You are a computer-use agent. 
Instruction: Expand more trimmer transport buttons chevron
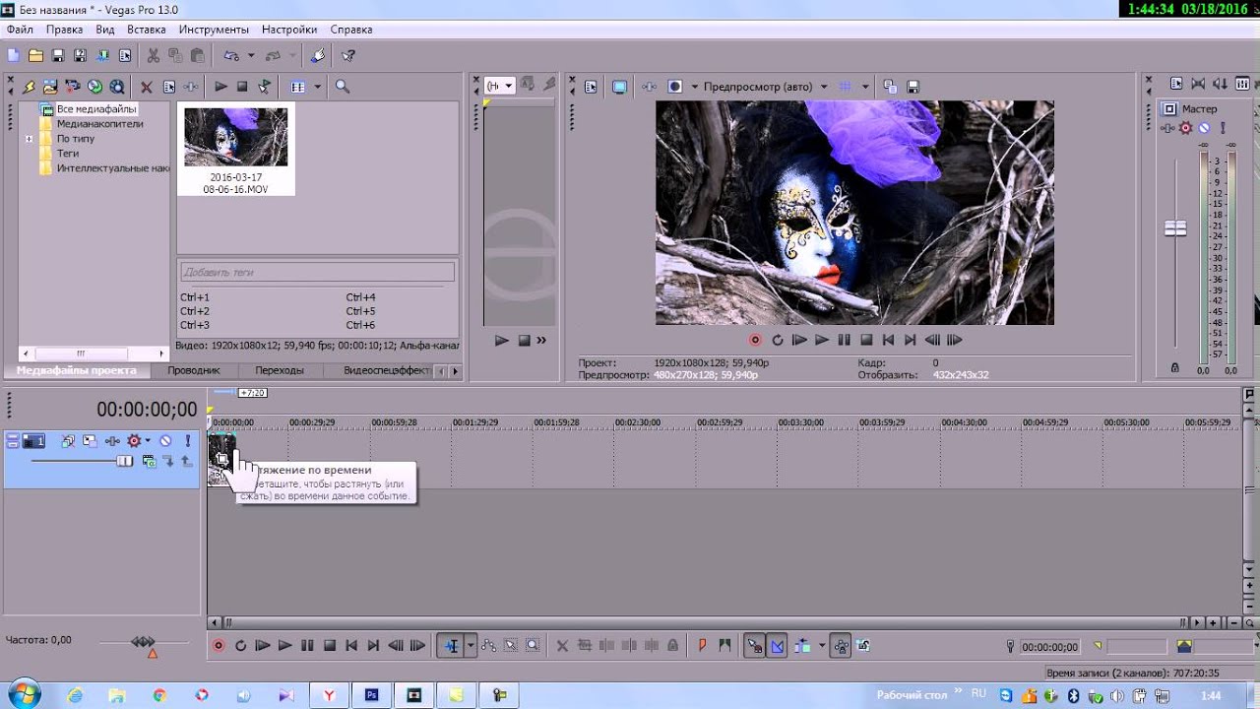pyautogui.click(x=541, y=341)
